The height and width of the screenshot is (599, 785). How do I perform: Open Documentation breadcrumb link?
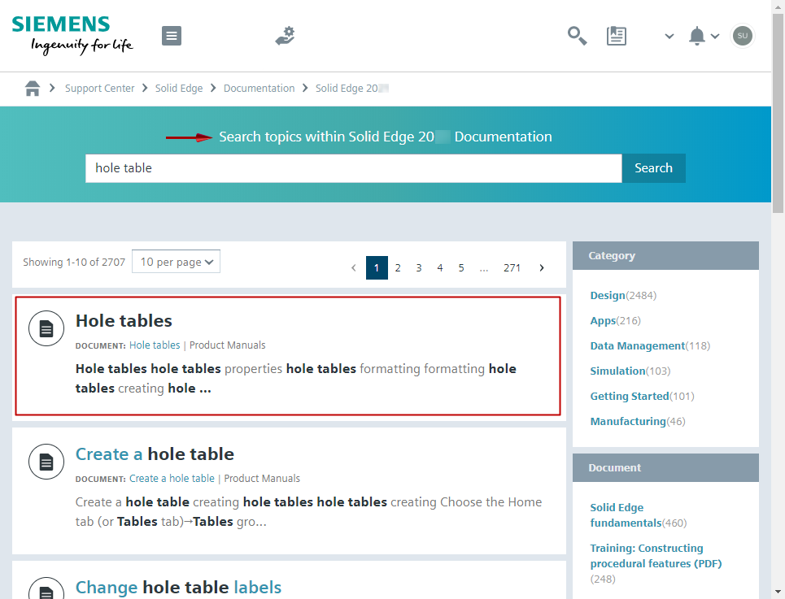tap(259, 89)
